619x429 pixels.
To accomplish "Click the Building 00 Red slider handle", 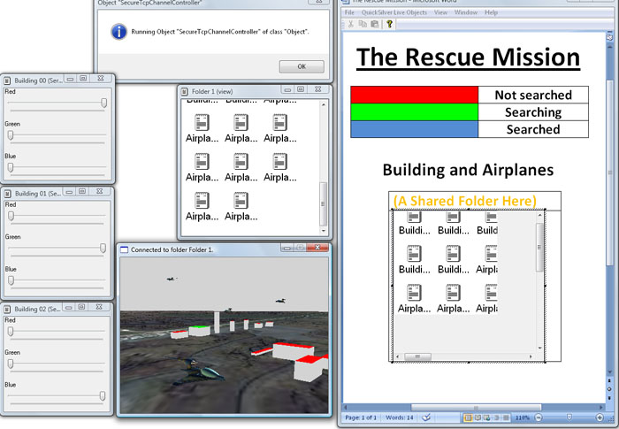I will click(x=104, y=103).
